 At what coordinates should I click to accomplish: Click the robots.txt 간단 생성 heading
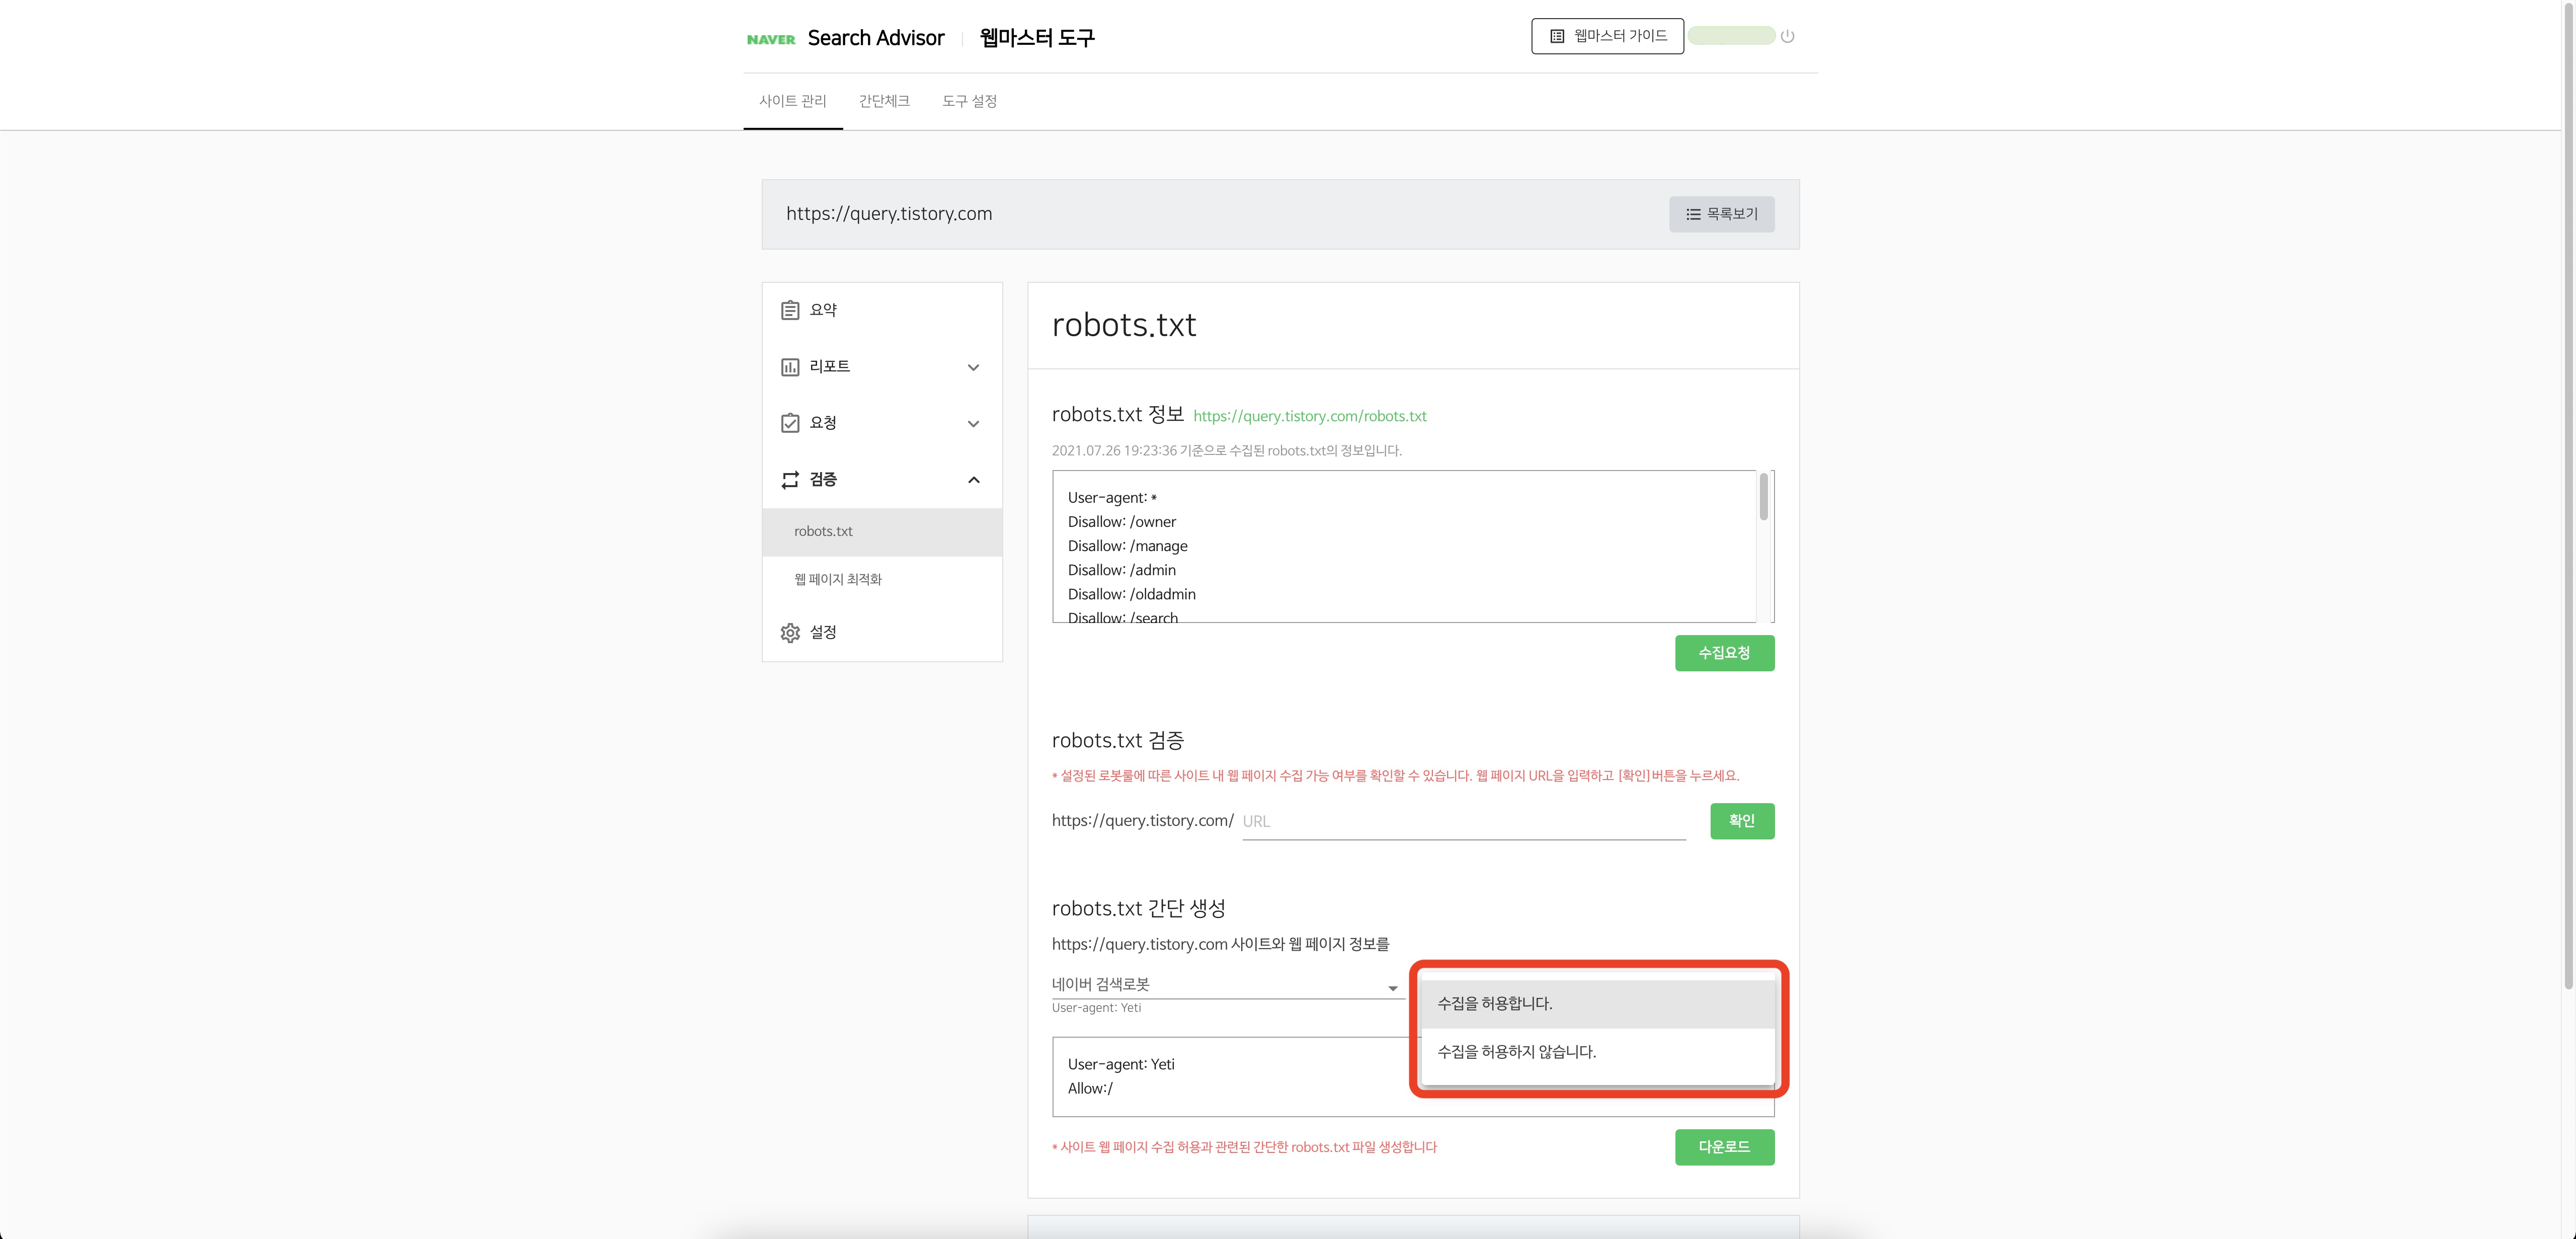[x=1138, y=909]
